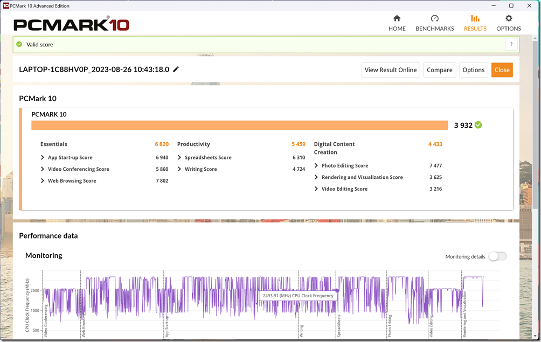Click the Options button next to Compare
The width and height of the screenshot is (541, 342).
[x=473, y=70]
